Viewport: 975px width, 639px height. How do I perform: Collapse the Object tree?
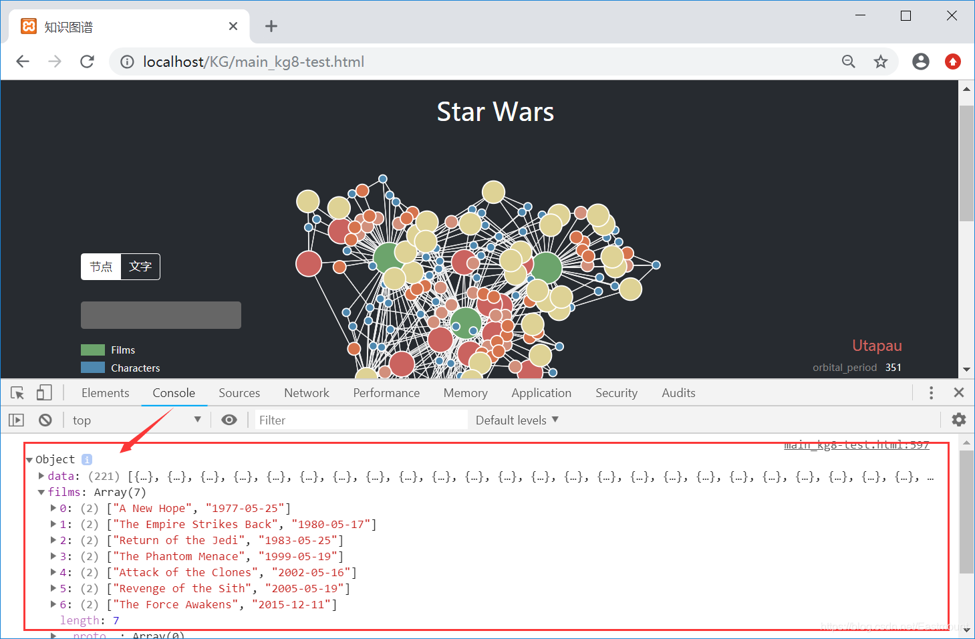(29, 460)
